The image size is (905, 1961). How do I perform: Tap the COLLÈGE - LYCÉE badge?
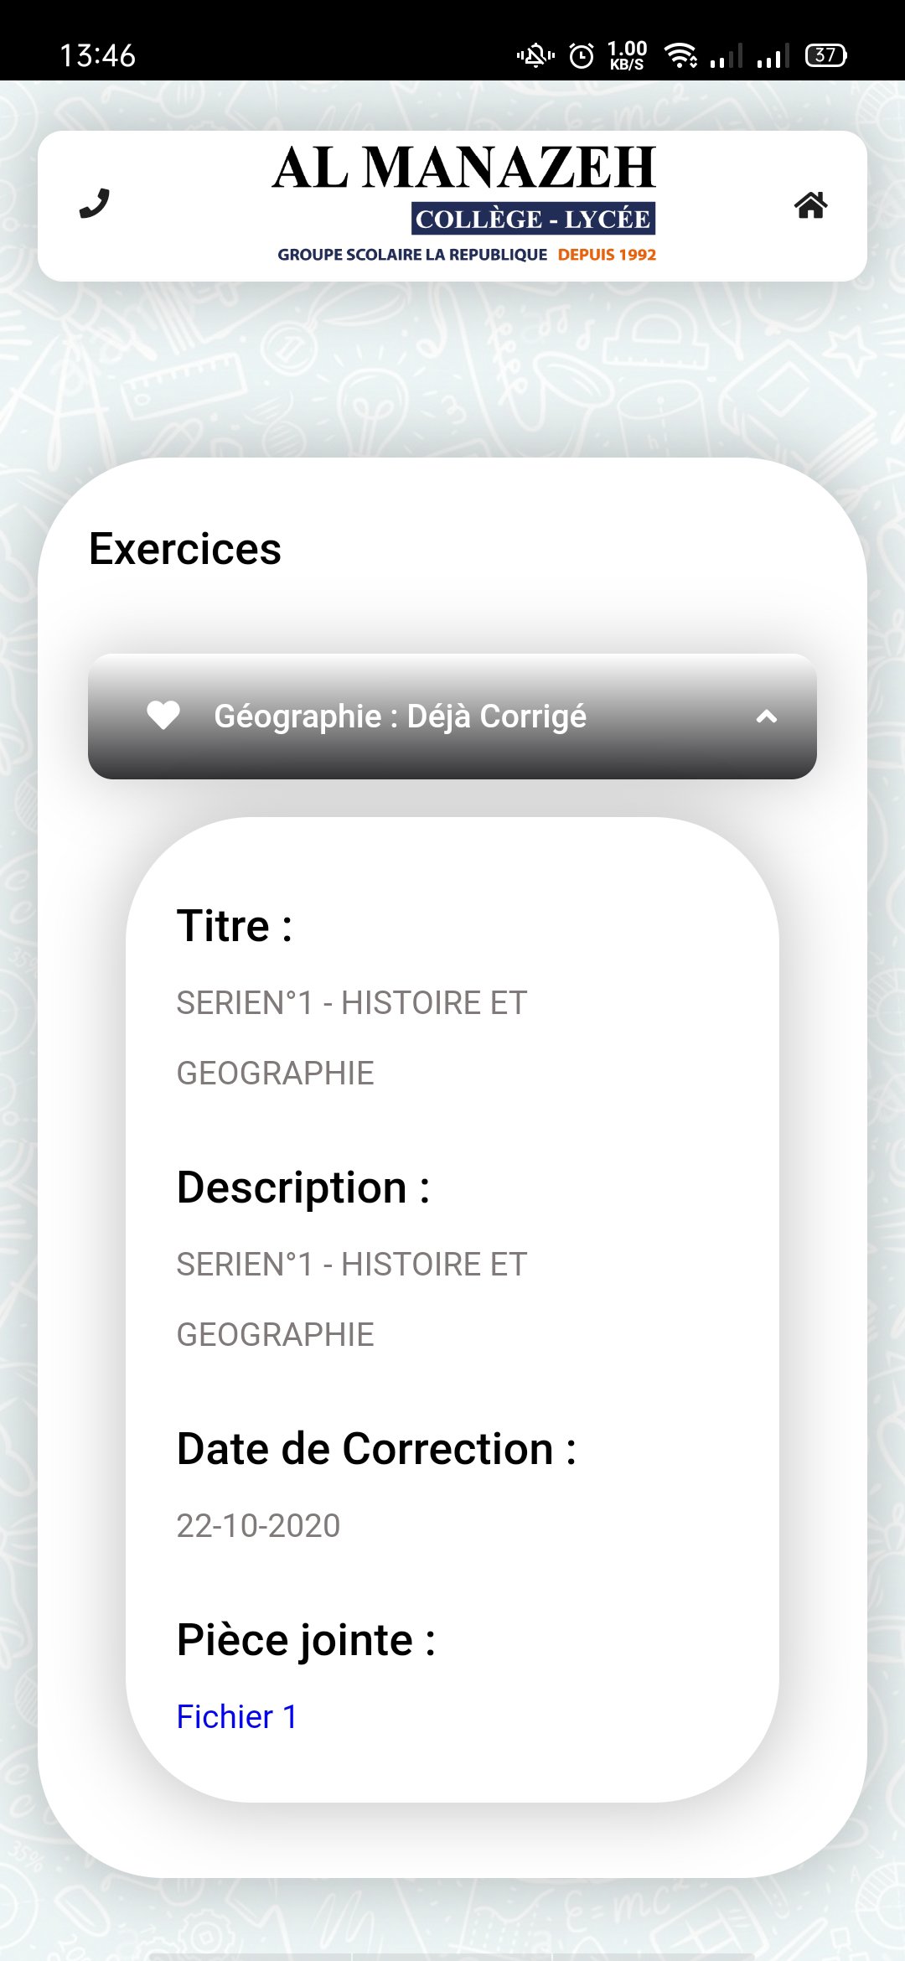[533, 219]
